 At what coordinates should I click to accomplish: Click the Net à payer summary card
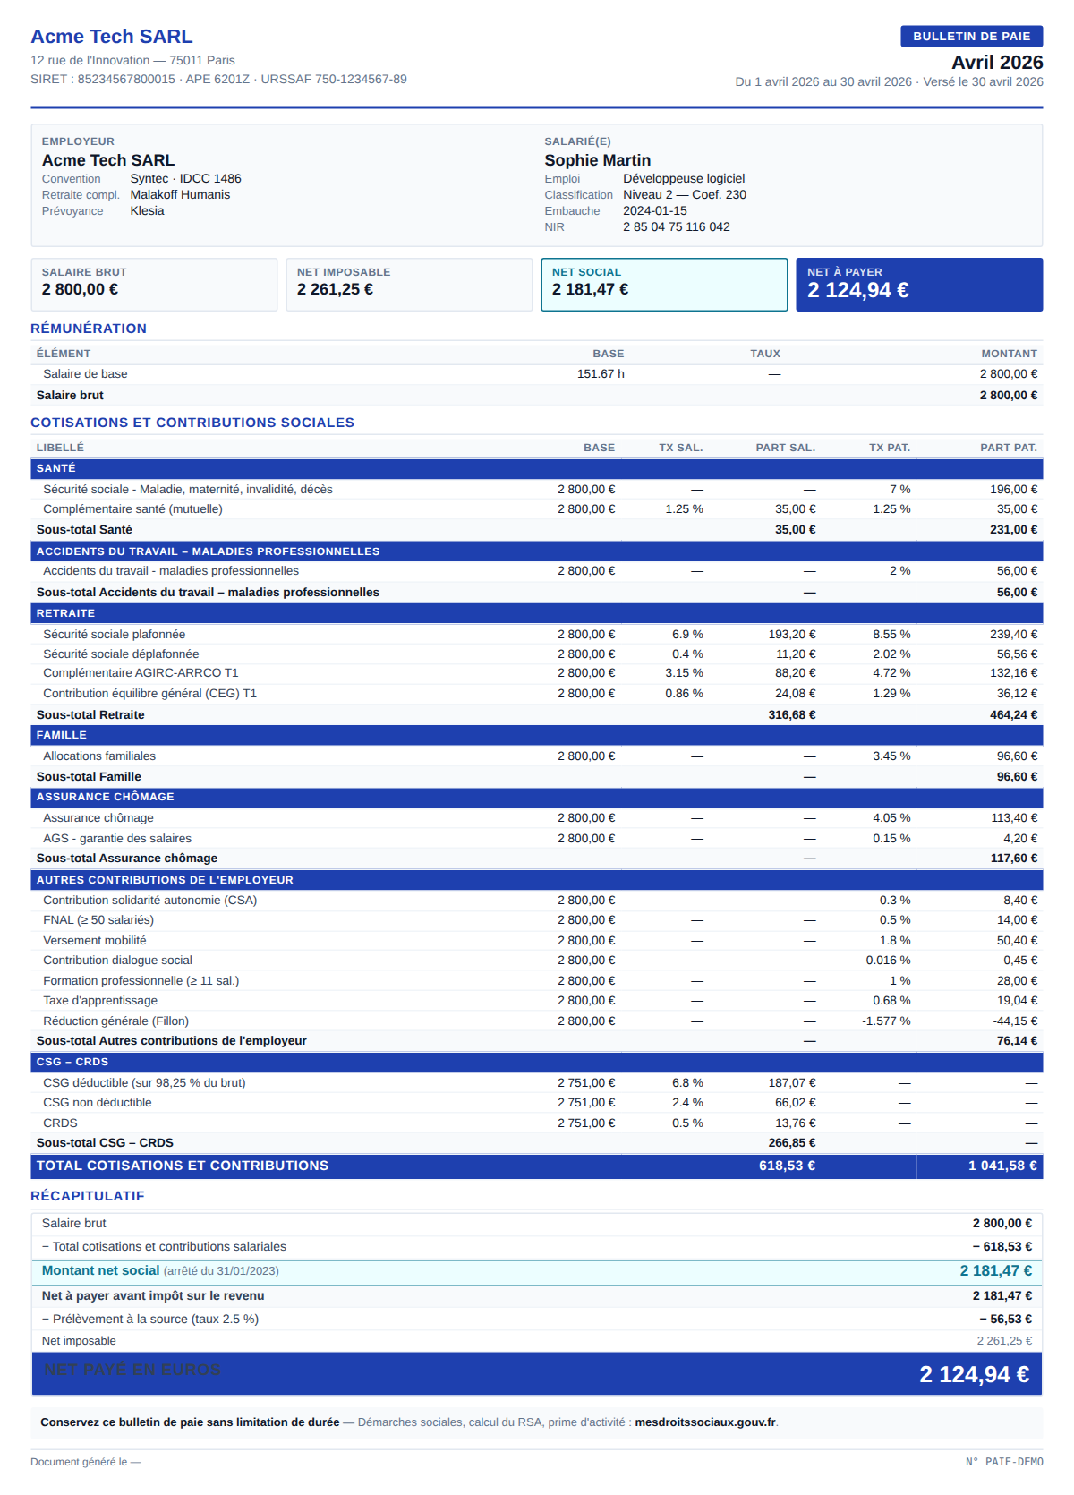click(919, 285)
